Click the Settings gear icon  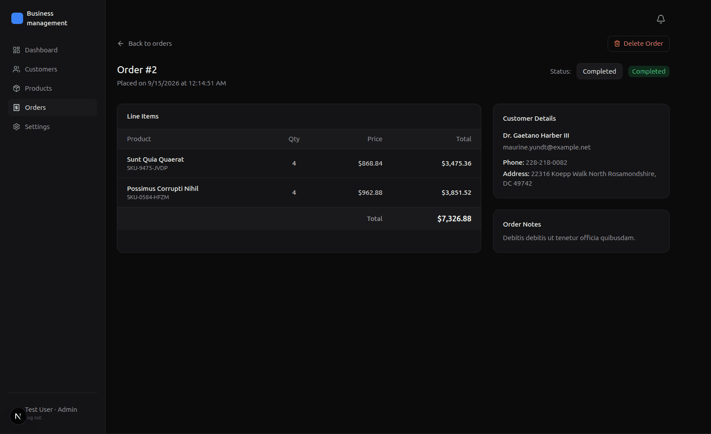click(x=17, y=127)
